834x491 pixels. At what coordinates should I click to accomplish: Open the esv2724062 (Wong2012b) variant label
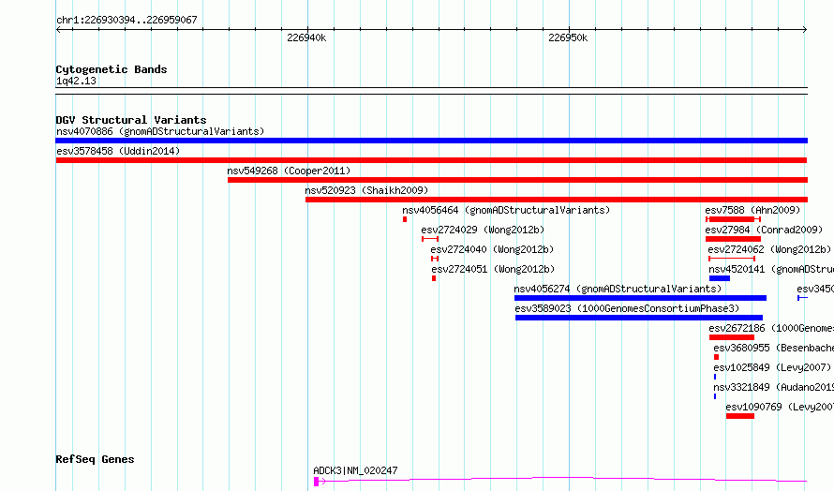[769, 249]
